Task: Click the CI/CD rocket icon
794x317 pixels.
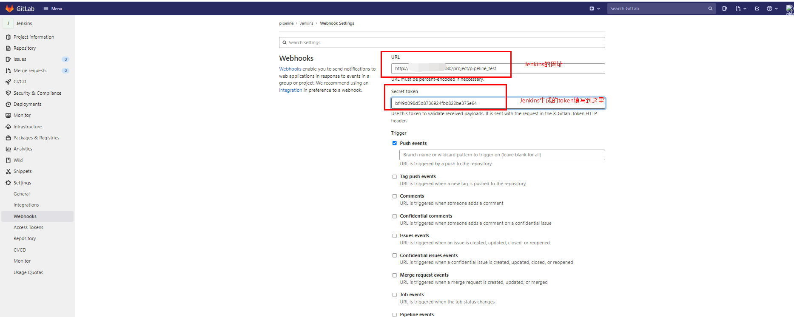Action: (x=8, y=82)
